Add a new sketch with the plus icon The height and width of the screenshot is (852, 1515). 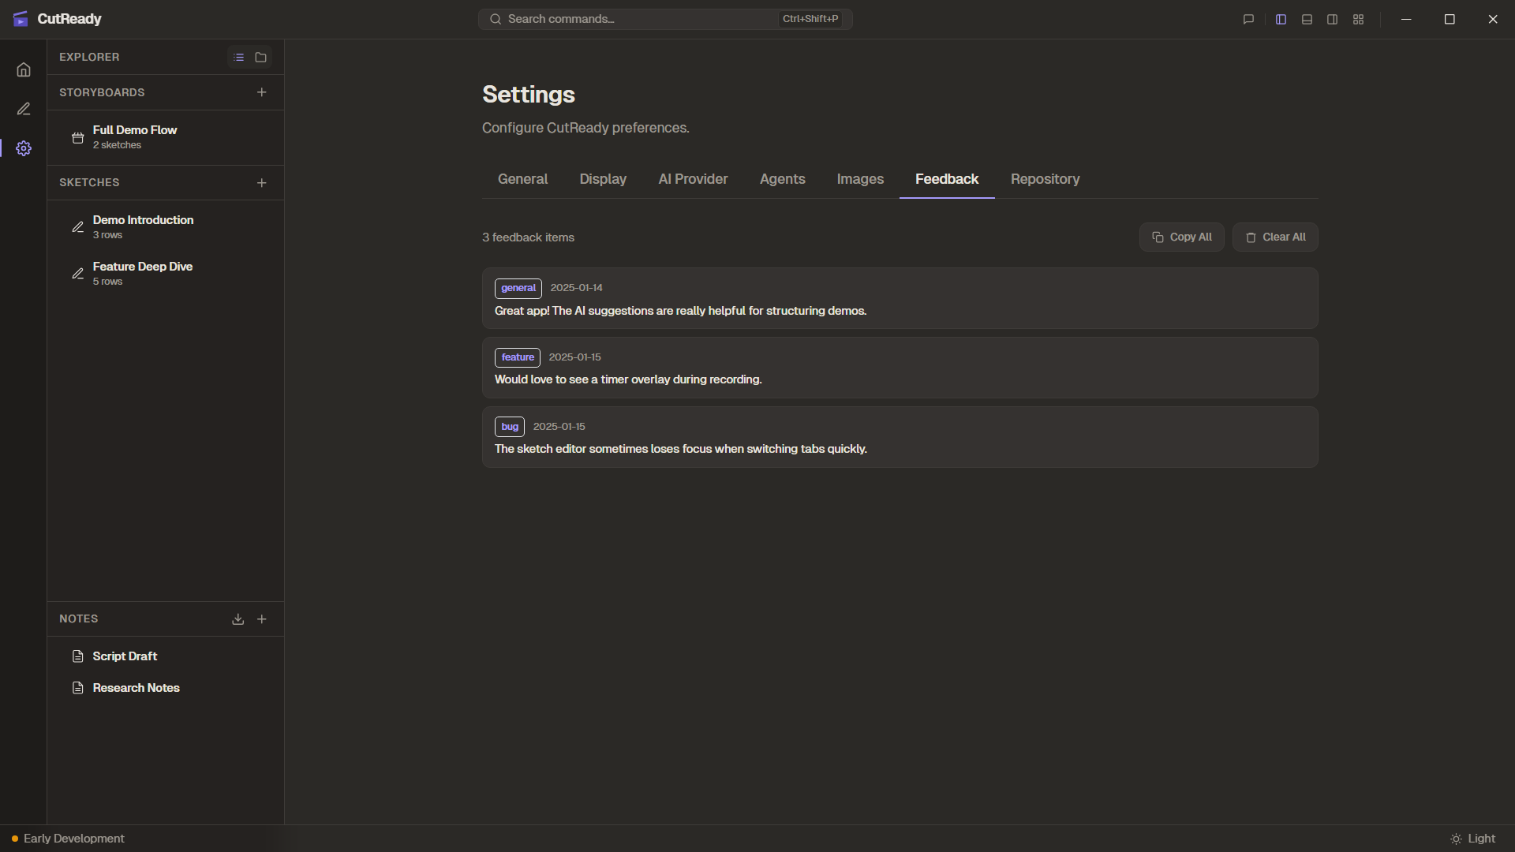262,182
